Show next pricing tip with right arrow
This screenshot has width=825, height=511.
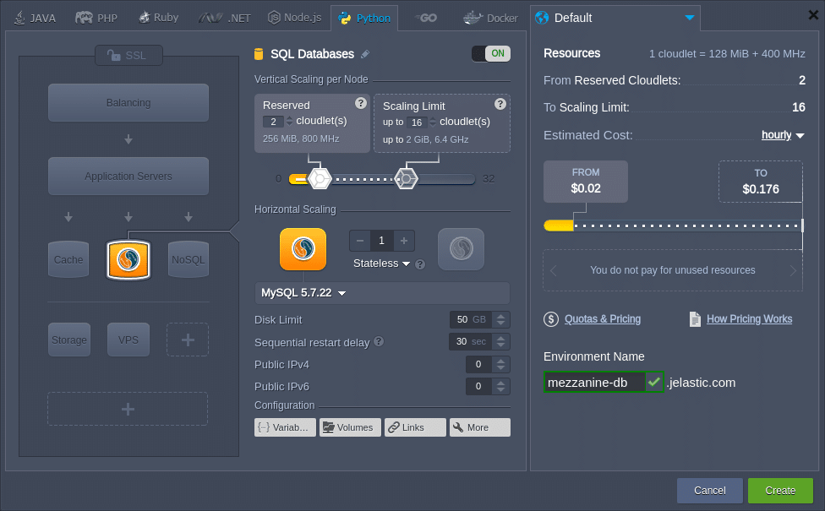[x=793, y=271]
